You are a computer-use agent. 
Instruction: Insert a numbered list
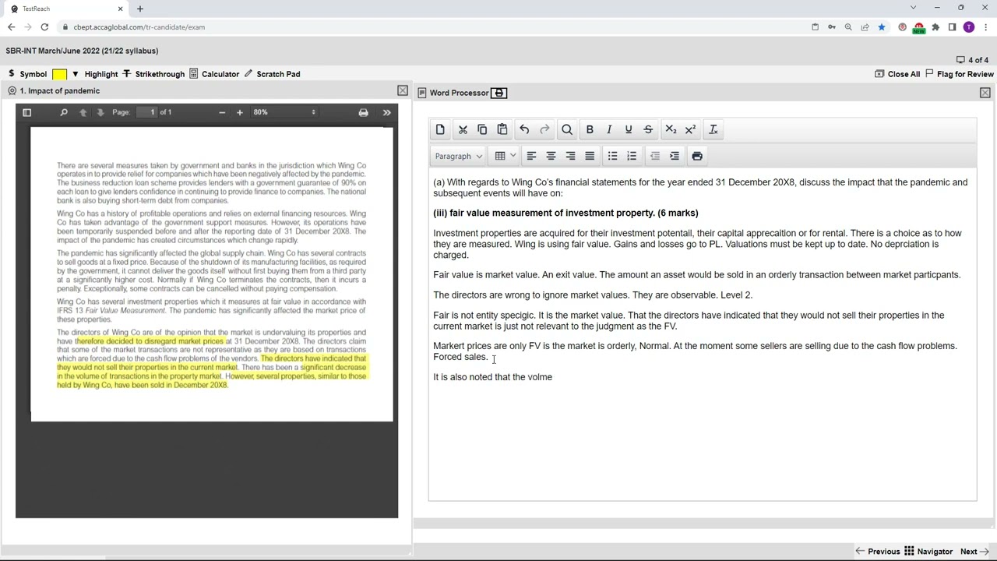[632, 156]
